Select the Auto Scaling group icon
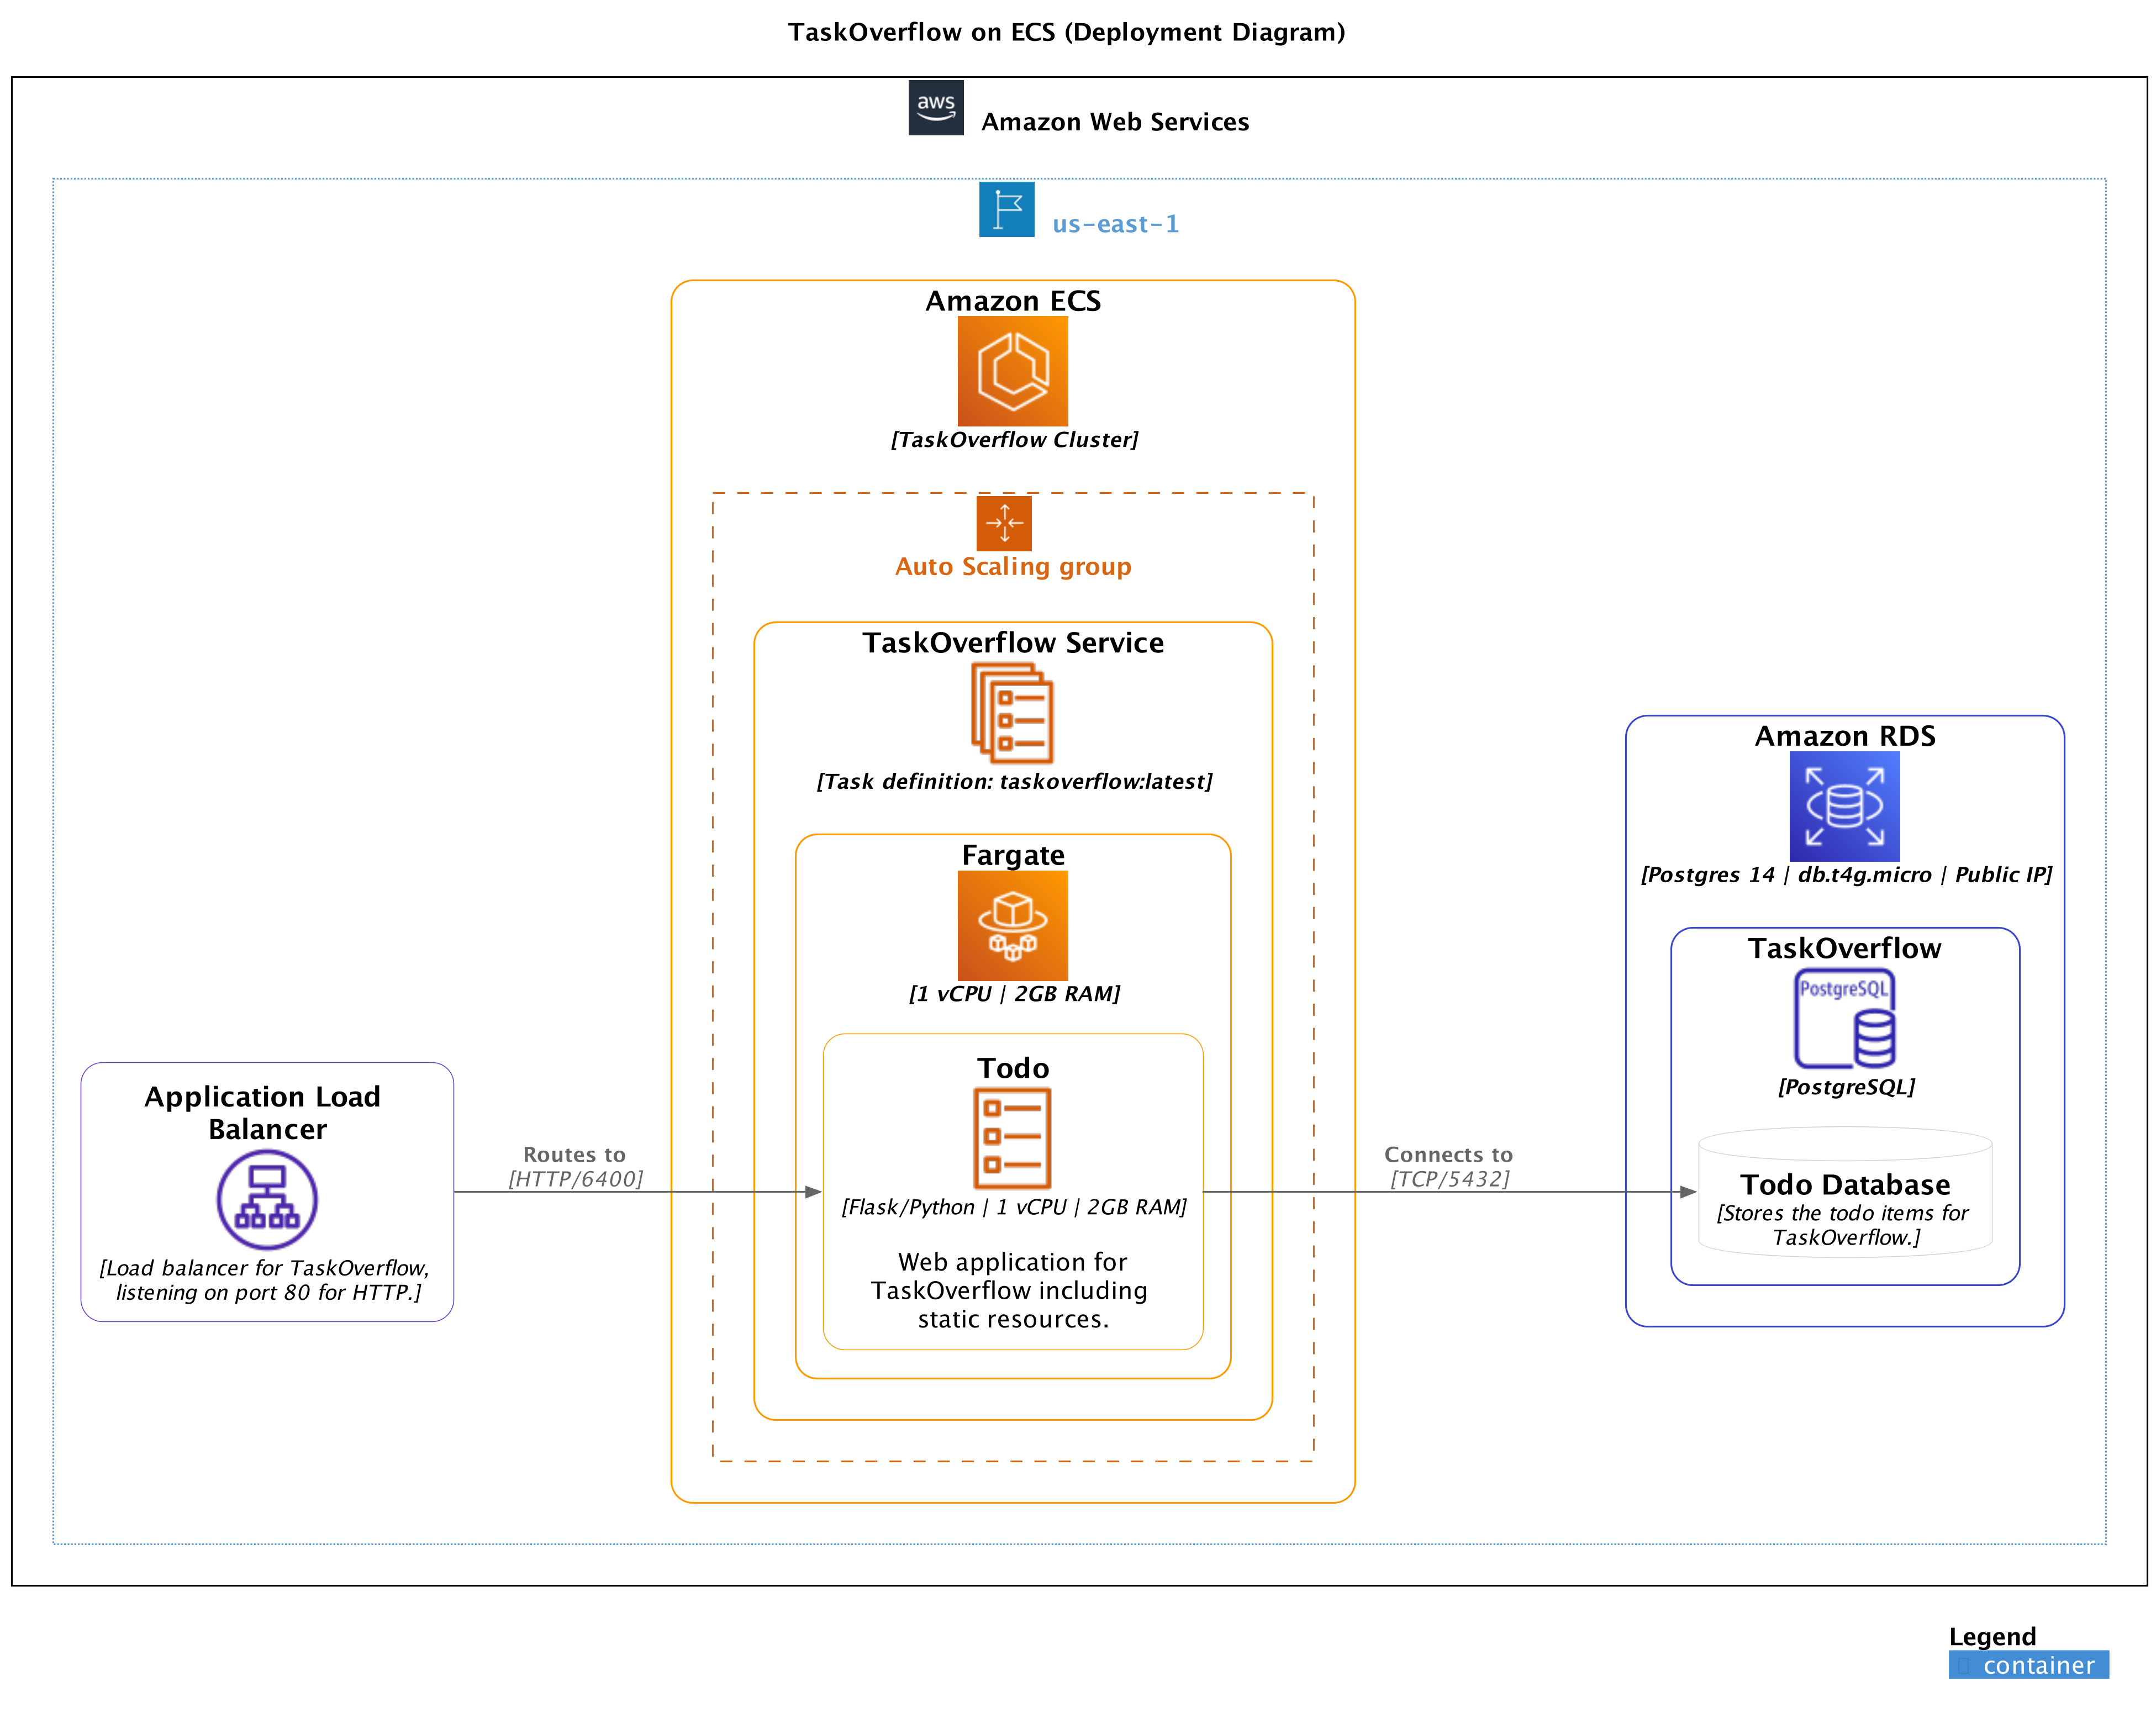The image size is (2156, 1718). [1004, 523]
